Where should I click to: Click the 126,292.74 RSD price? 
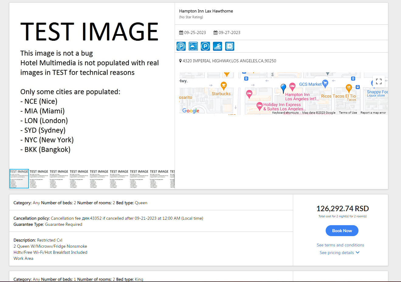[x=343, y=208]
